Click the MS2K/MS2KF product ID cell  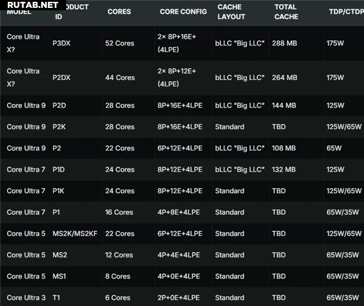75,234
